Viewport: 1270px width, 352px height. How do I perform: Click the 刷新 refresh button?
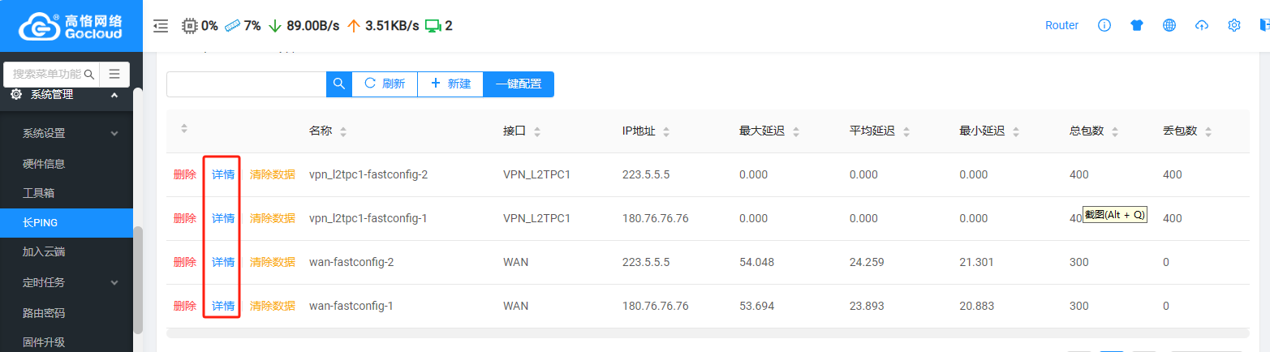coord(385,84)
